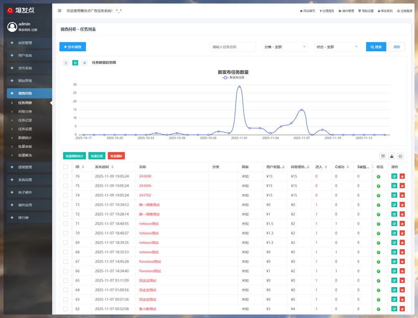Open 问卷分类 in the sidebar submenu
This screenshot has width=418, height=318.
tap(25, 111)
